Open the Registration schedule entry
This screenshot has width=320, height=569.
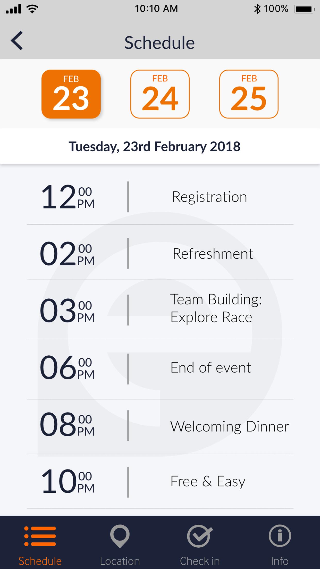tap(209, 197)
